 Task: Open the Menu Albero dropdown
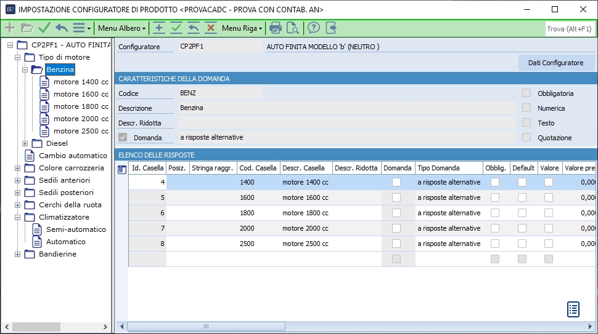(x=121, y=28)
